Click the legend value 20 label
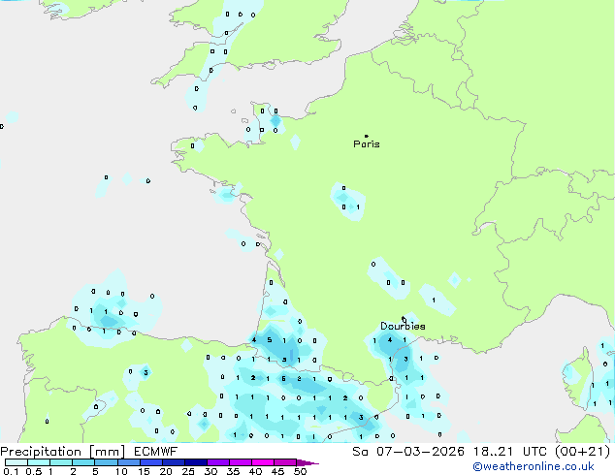The image size is (615, 475). pyautogui.click(x=166, y=471)
